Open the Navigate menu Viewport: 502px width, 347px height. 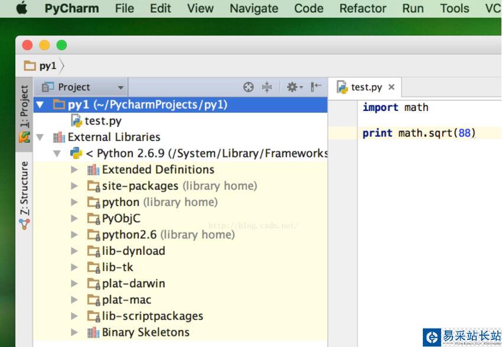coord(254,8)
